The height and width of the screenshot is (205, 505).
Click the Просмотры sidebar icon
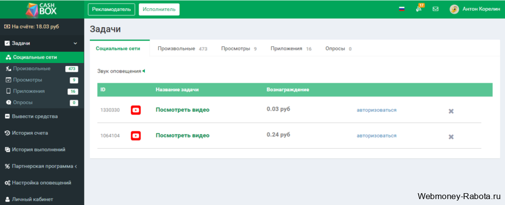(9, 80)
